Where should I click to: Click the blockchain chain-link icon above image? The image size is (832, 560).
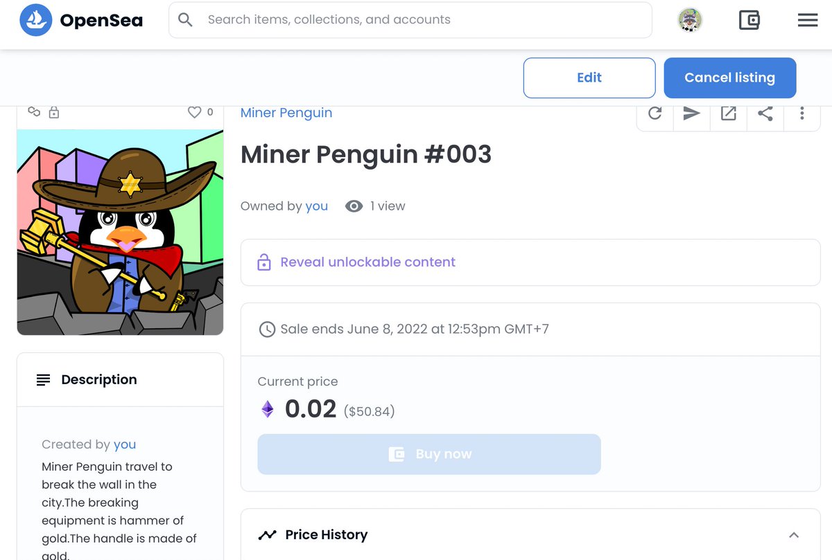[x=34, y=111]
